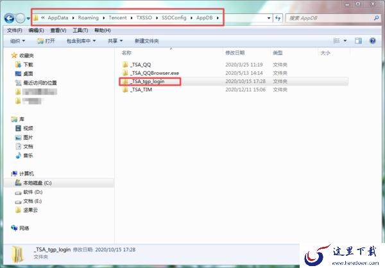Image resolution: width=385 pixels, height=268 pixels.
Task: Open the 包含到库中 dropdown
Action: click(x=81, y=41)
